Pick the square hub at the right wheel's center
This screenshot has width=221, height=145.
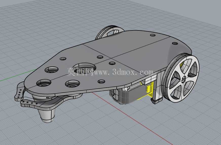(x=183, y=80)
